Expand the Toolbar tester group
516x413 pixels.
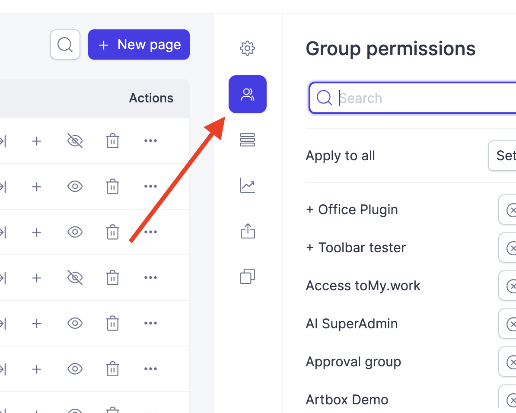point(310,248)
